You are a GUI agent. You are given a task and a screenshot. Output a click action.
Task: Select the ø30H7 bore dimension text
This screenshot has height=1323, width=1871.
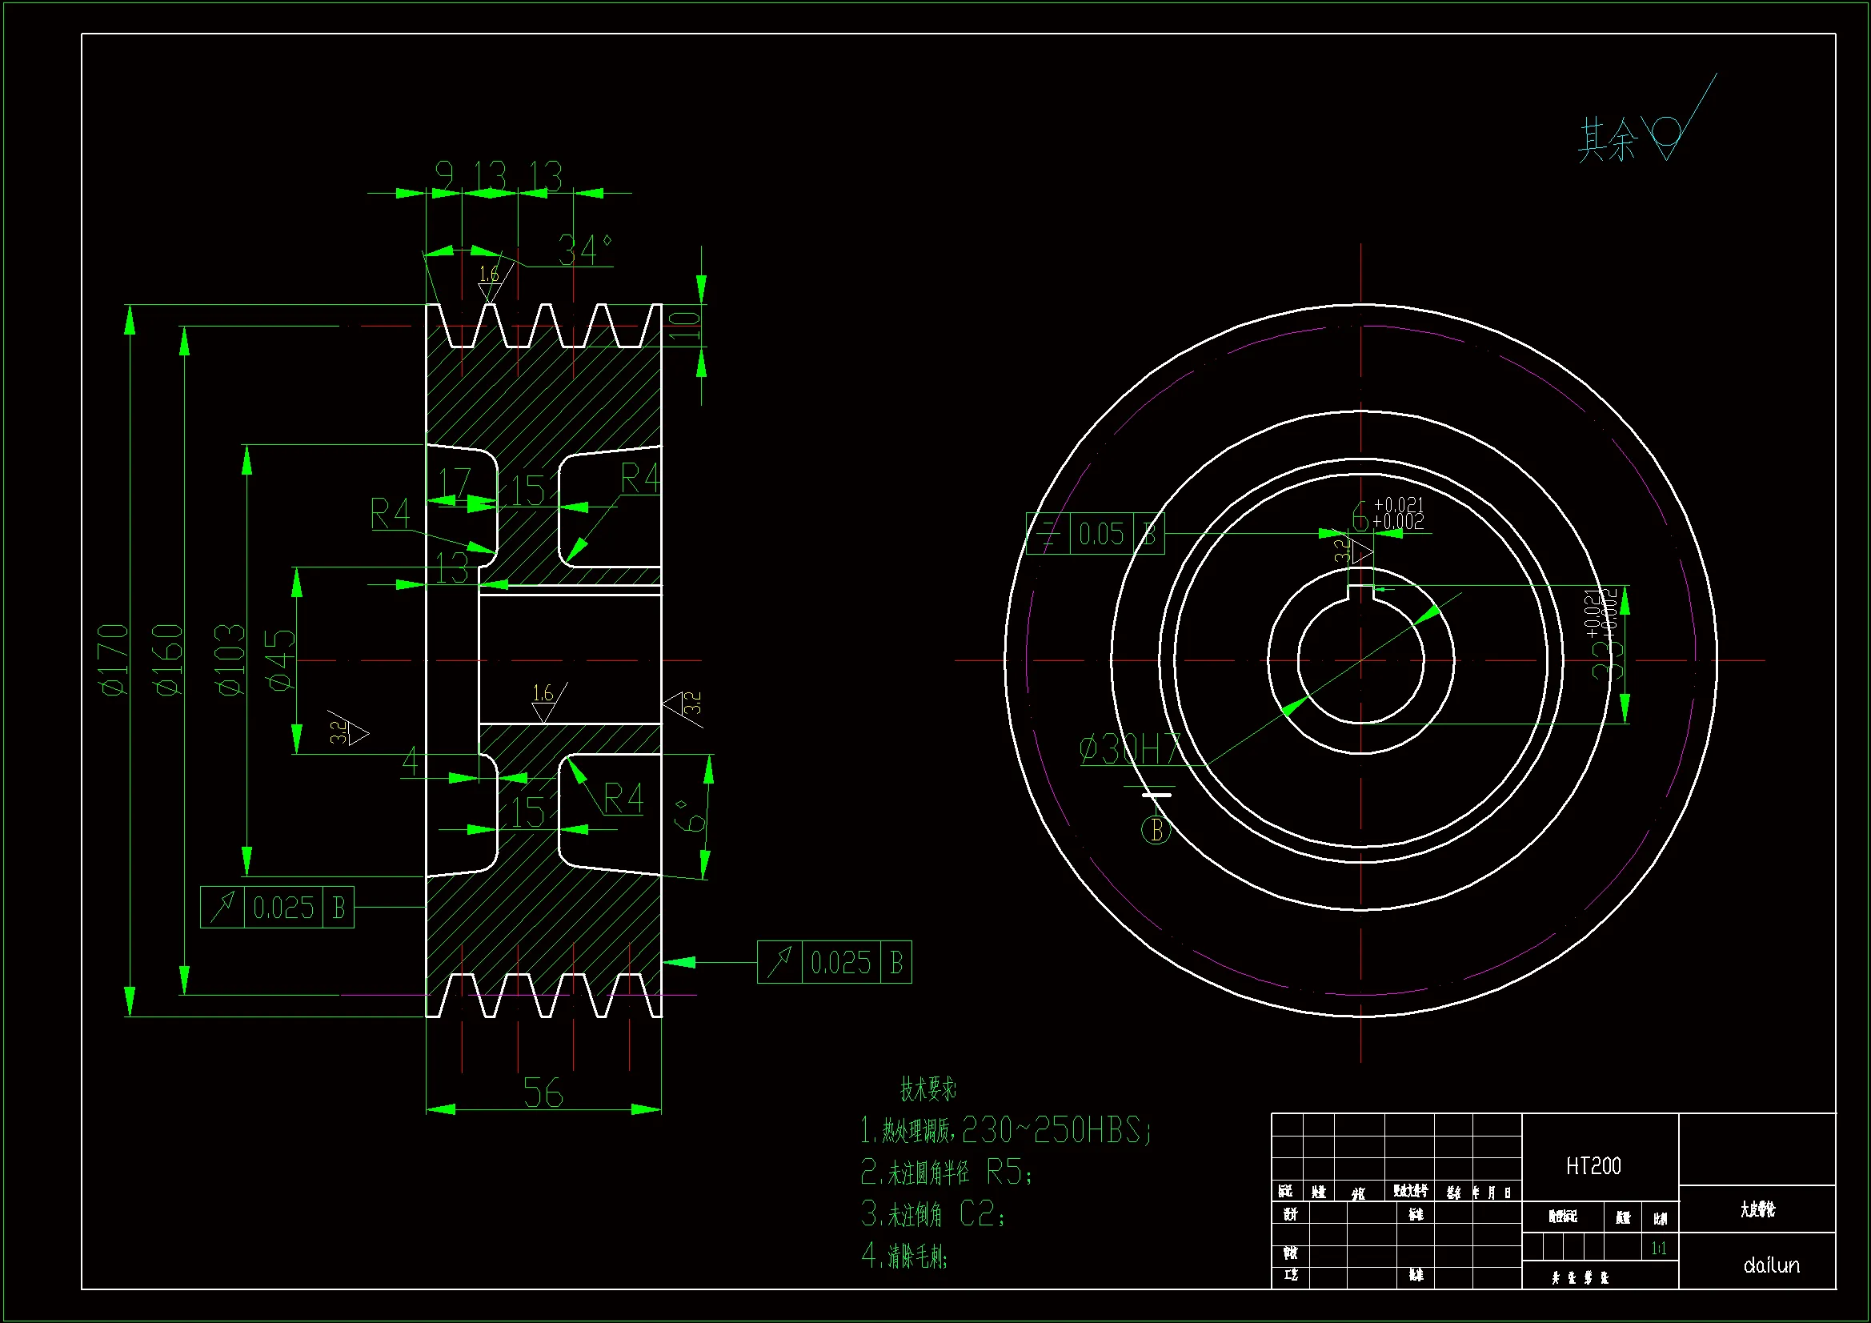point(1130,750)
